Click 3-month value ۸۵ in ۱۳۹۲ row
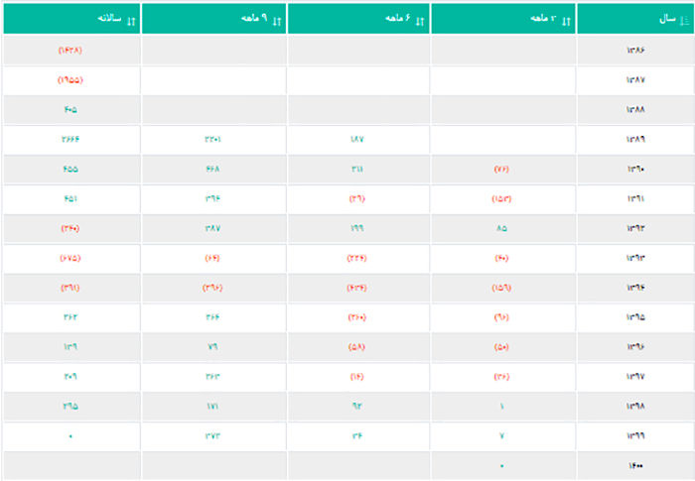 [x=501, y=228]
